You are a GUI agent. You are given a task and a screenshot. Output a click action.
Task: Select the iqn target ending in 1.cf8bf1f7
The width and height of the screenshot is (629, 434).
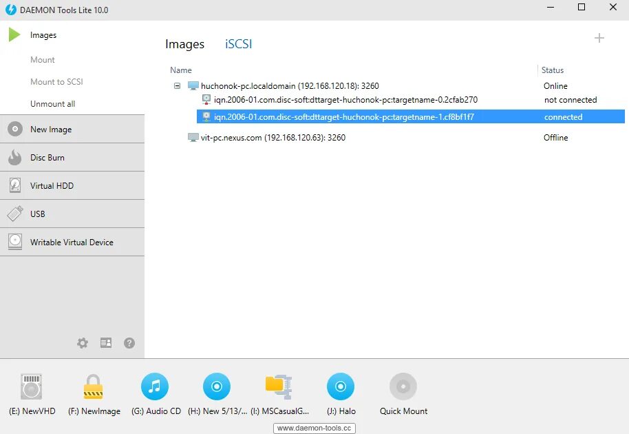(x=410, y=117)
